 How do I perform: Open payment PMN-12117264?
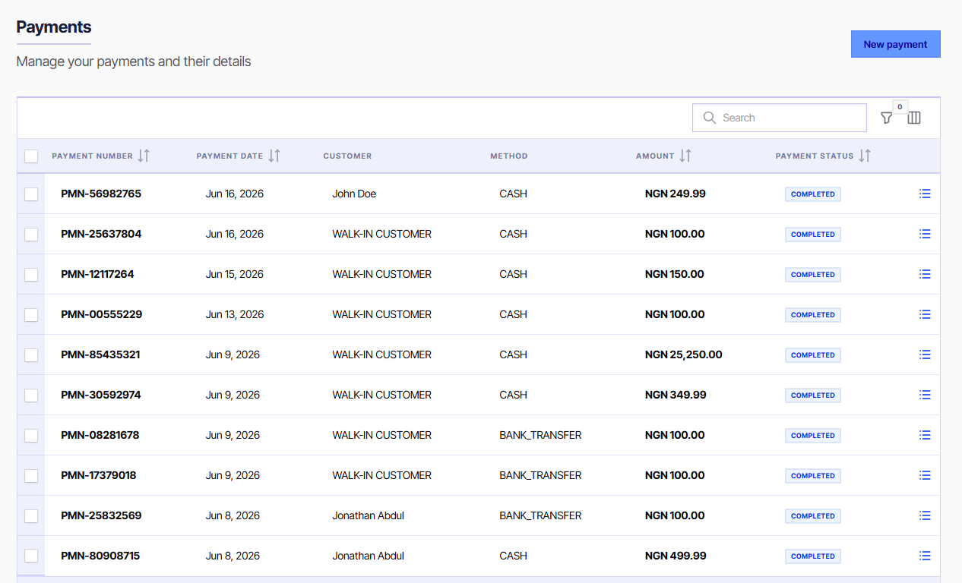click(97, 274)
